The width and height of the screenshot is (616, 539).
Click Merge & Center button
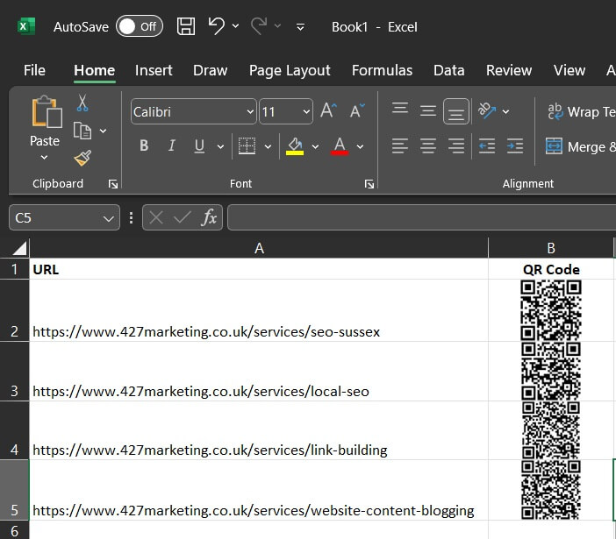(x=581, y=146)
